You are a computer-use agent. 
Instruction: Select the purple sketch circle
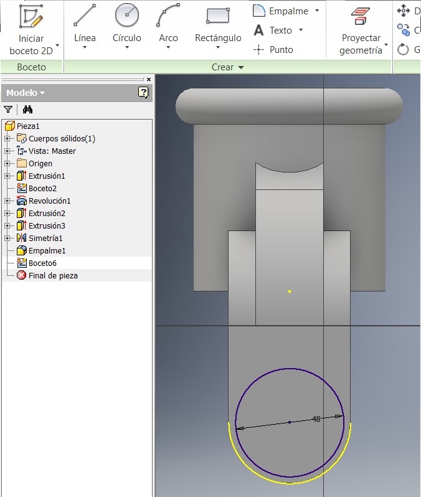point(290,368)
